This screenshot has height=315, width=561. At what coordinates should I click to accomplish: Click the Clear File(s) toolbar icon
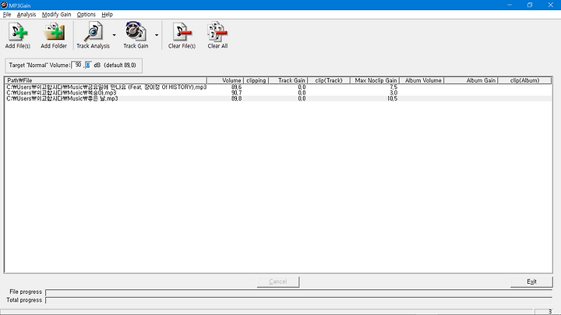click(182, 35)
